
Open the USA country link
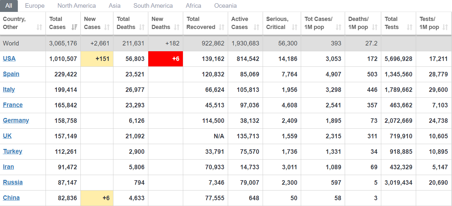[x=9, y=58]
